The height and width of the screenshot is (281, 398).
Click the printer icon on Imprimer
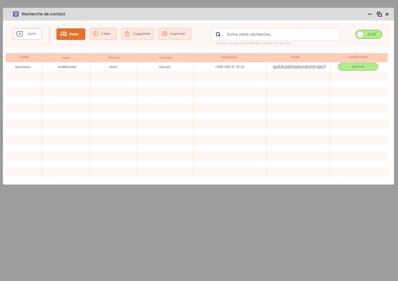pos(165,34)
